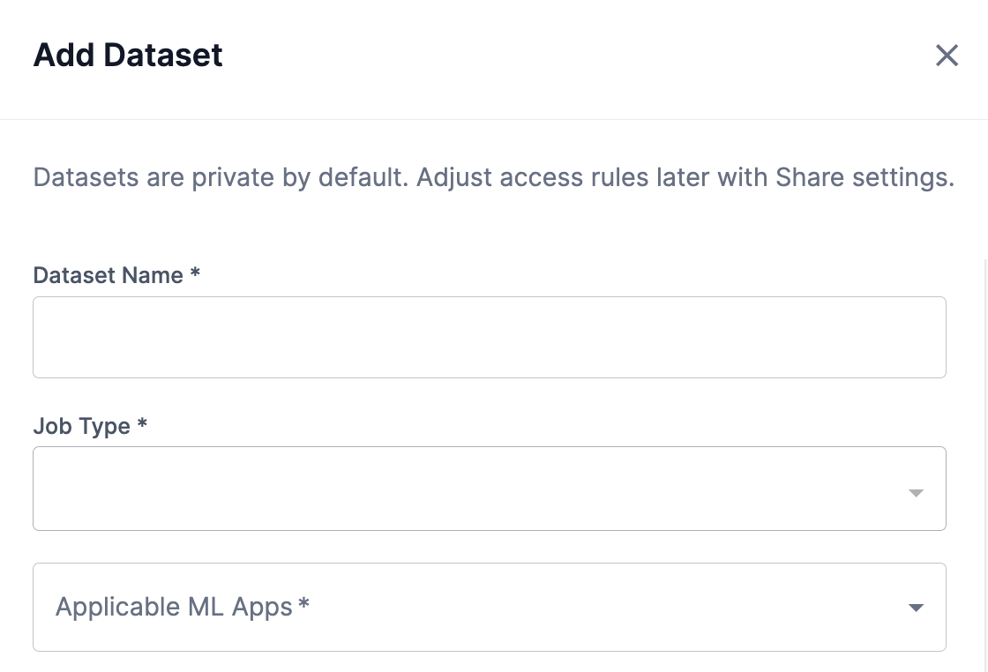Click the privacy notice about Share settings
The image size is (988, 672).
[493, 177]
